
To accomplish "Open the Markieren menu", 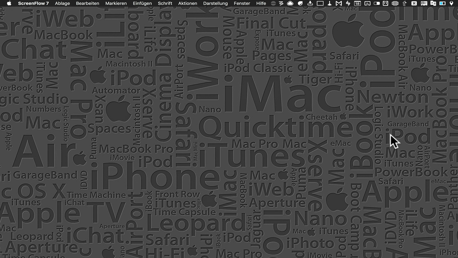I will click(x=116, y=3).
